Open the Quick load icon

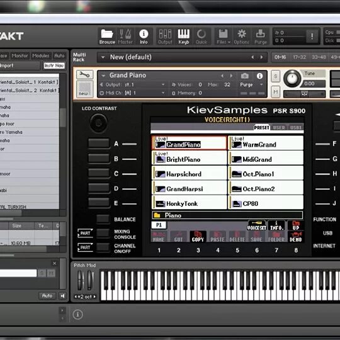click(x=201, y=37)
